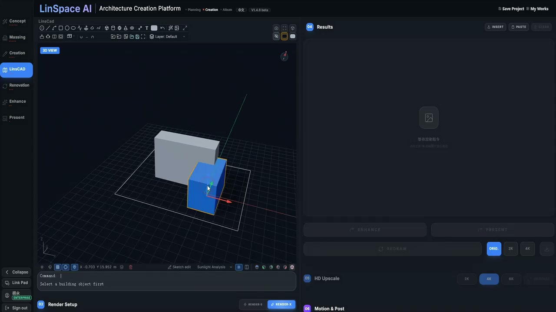Toggle the grid display button

tap(57, 267)
